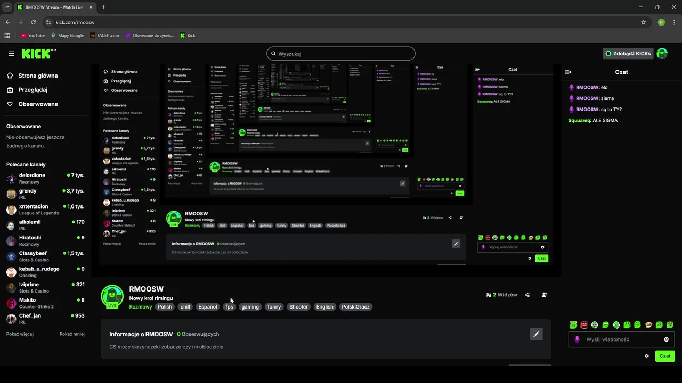Open the Rozmowy category link under stream title
The width and height of the screenshot is (682, 383).
[141, 307]
